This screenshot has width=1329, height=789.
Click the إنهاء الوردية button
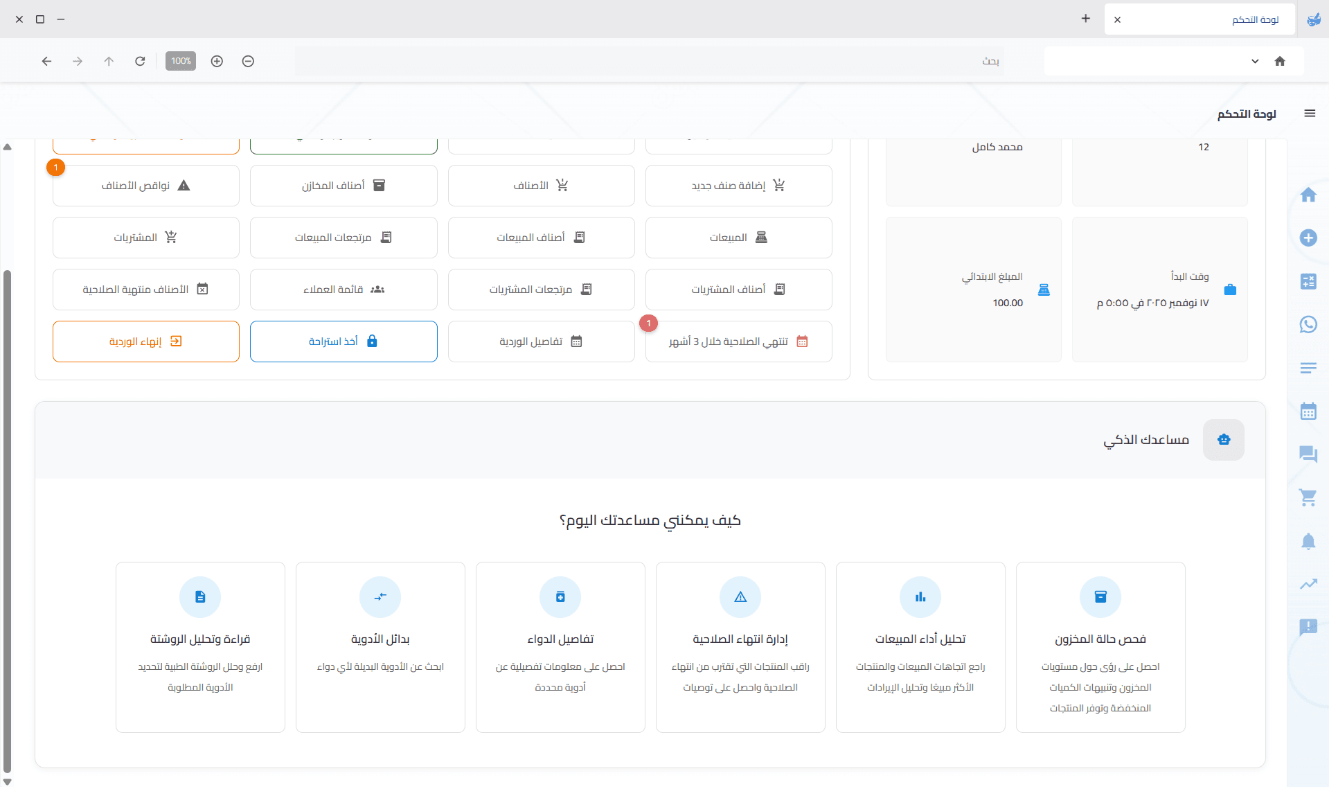146,342
